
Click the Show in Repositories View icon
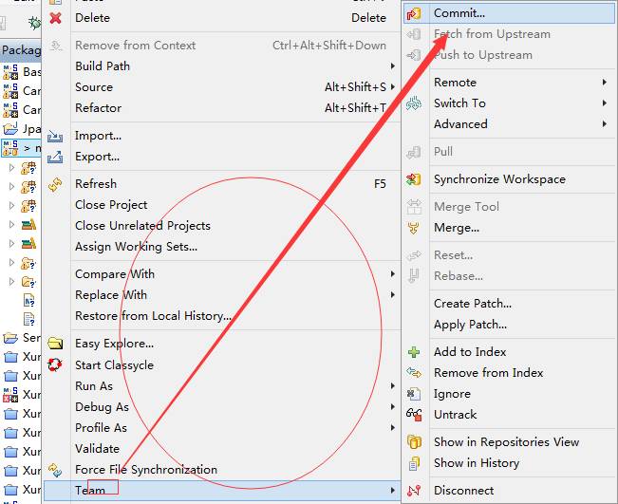coord(414,442)
